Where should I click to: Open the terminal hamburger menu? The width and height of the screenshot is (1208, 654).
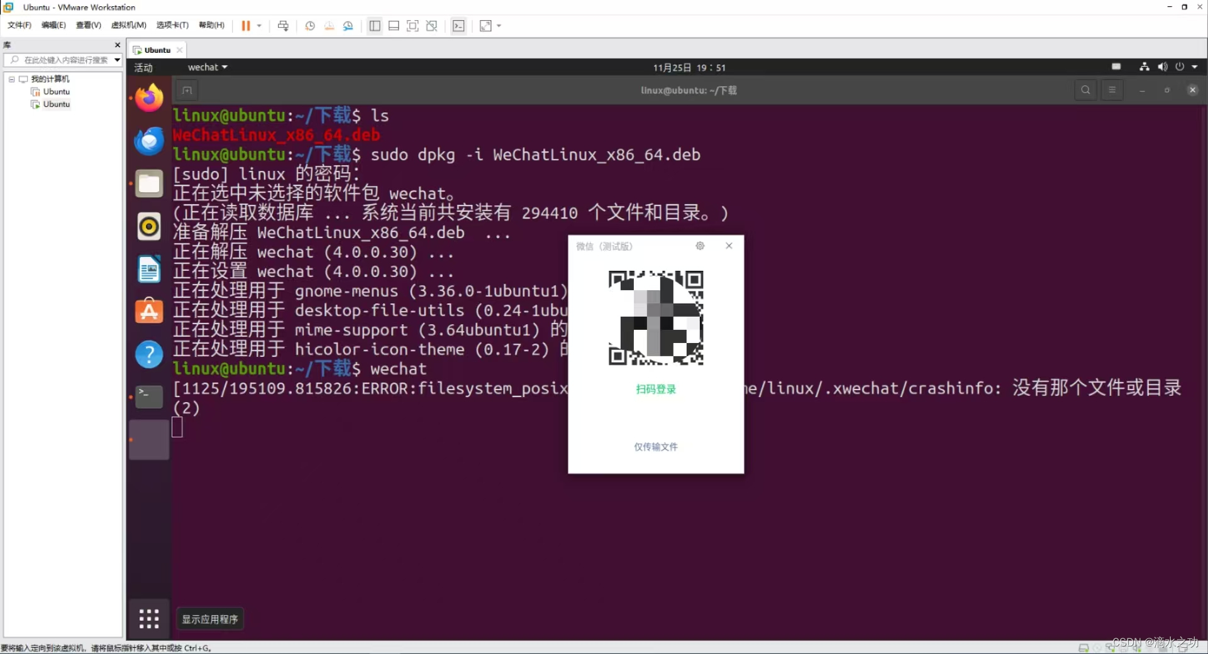click(x=1112, y=90)
